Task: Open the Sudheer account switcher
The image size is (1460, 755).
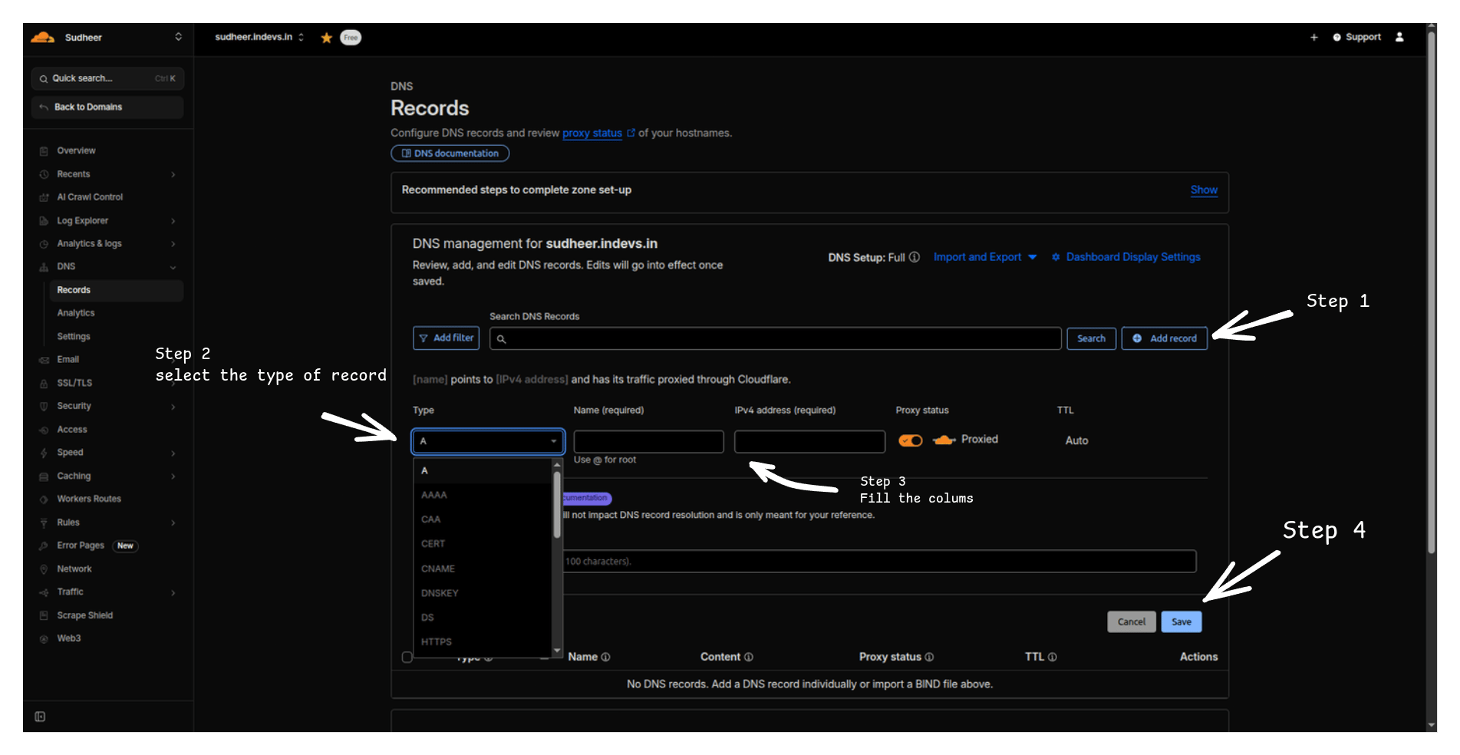Action: coord(178,37)
